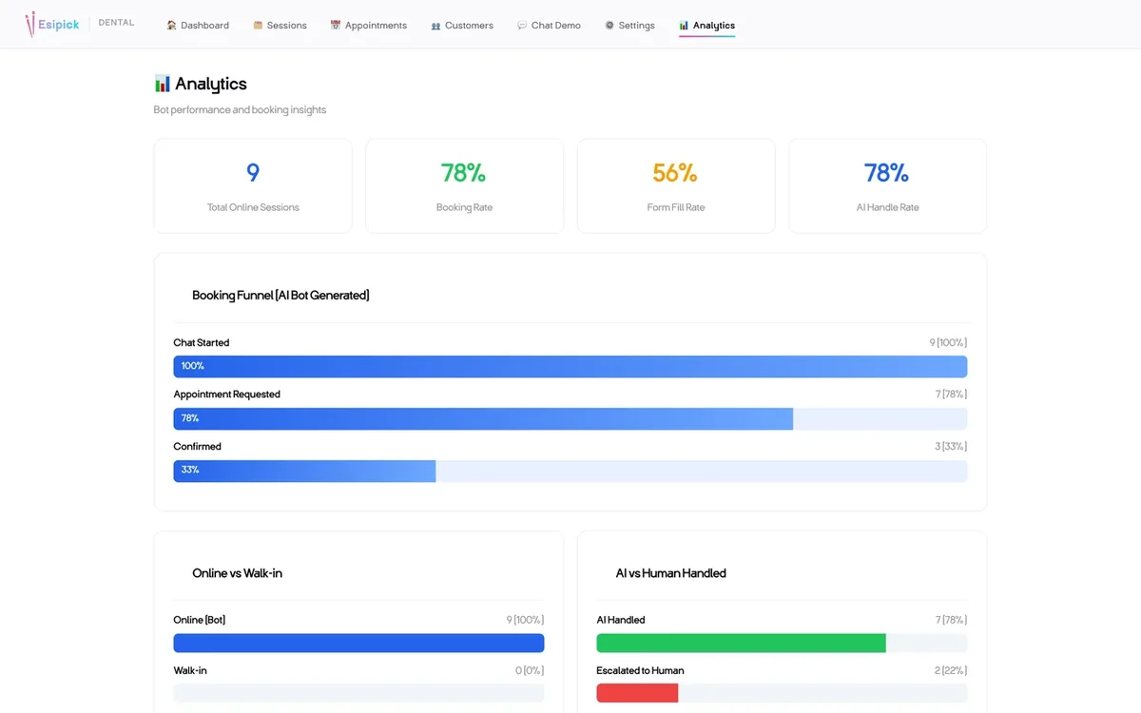This screenshot has height=713, width=1141.
Task: Click the Appointments calendar icon
Action: pyautogui.click(x=335, y=26)
